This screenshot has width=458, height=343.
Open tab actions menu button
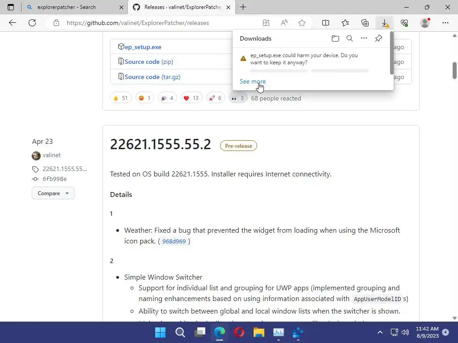click(11, 7)
